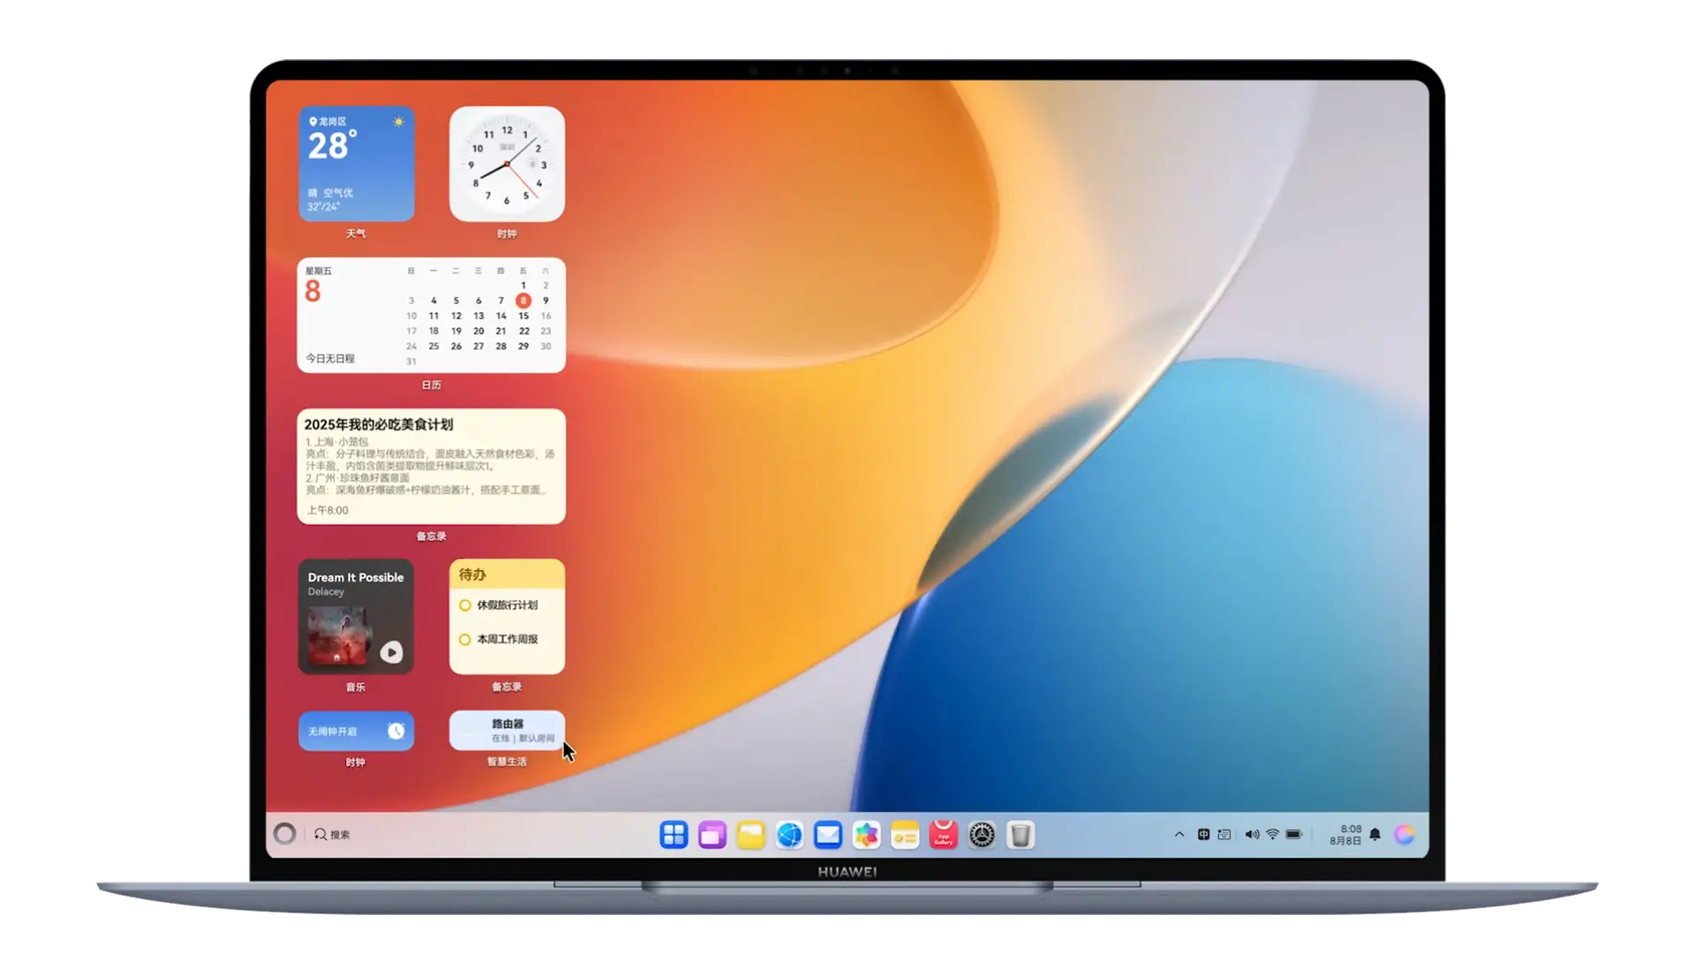Click the search field labeled 搜索

pyautogui.click(x=333, y=835)
